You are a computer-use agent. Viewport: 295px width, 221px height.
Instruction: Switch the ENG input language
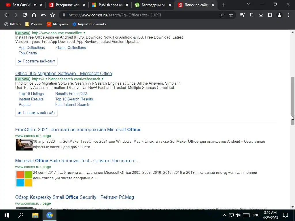tap(256, 215)
